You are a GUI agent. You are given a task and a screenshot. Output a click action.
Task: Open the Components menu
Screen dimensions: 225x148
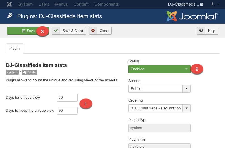tap(107, 4)
